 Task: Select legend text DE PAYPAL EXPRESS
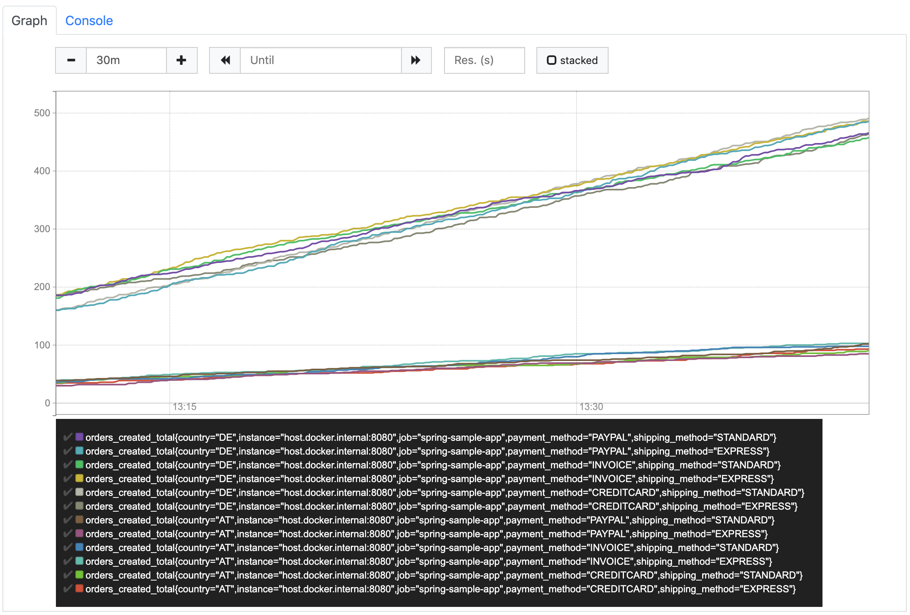tap(427, 451)
